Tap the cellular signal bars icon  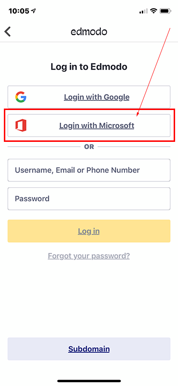coord(144,11)
